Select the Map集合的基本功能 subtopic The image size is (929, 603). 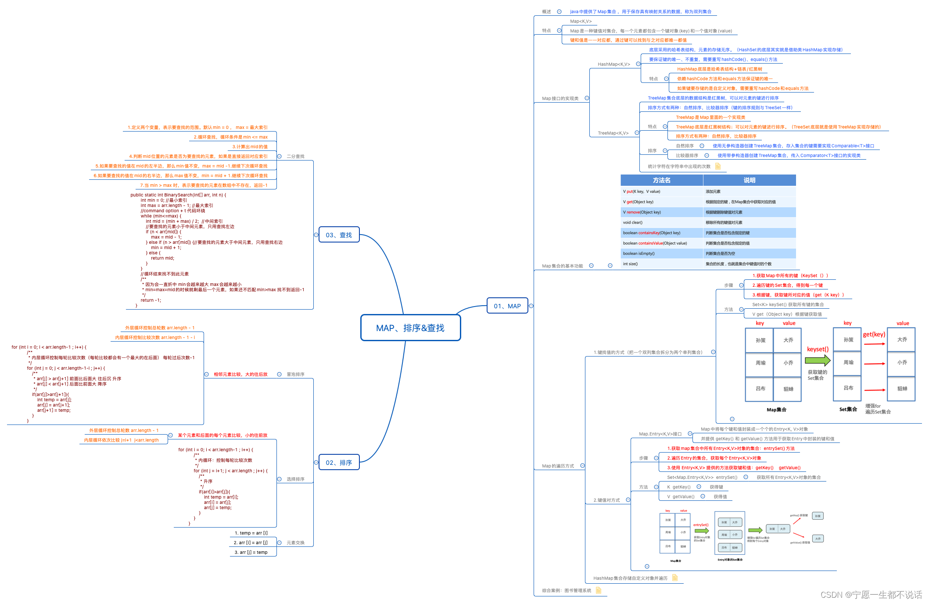[563, 266]
